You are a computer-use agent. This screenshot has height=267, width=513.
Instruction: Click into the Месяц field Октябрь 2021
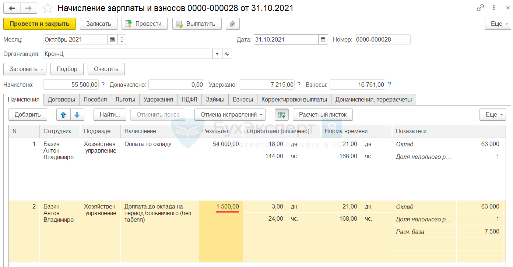[75, 40]
